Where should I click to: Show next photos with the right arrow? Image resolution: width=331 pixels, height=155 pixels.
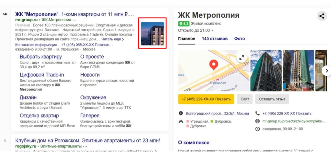[327, 70]
